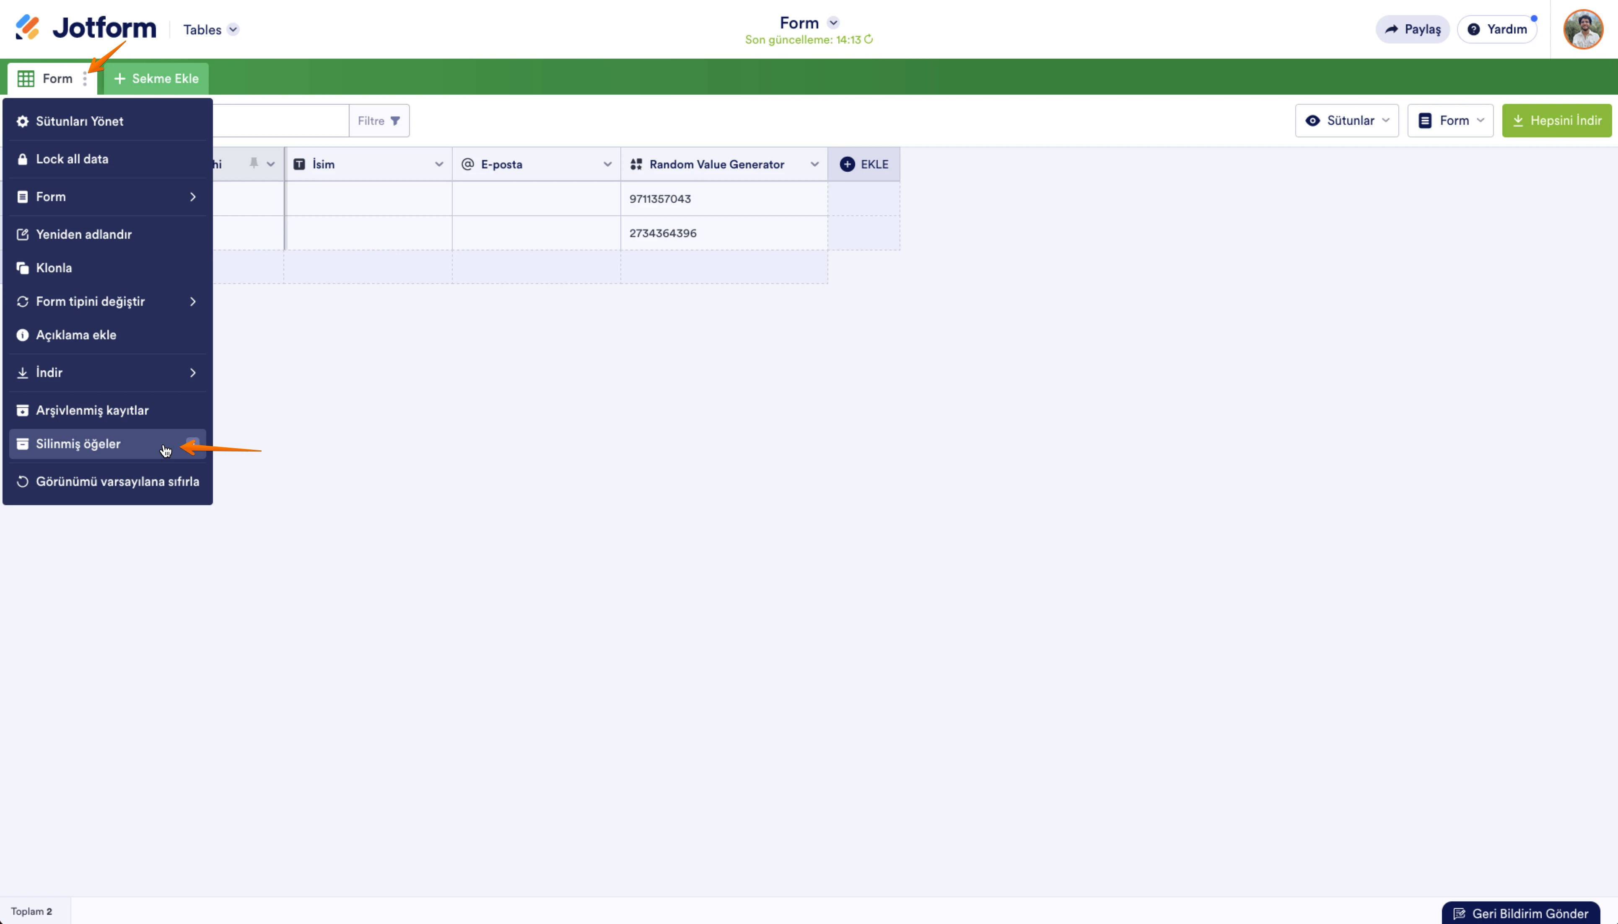Open the Filtre funnel filter

[379, 121]
